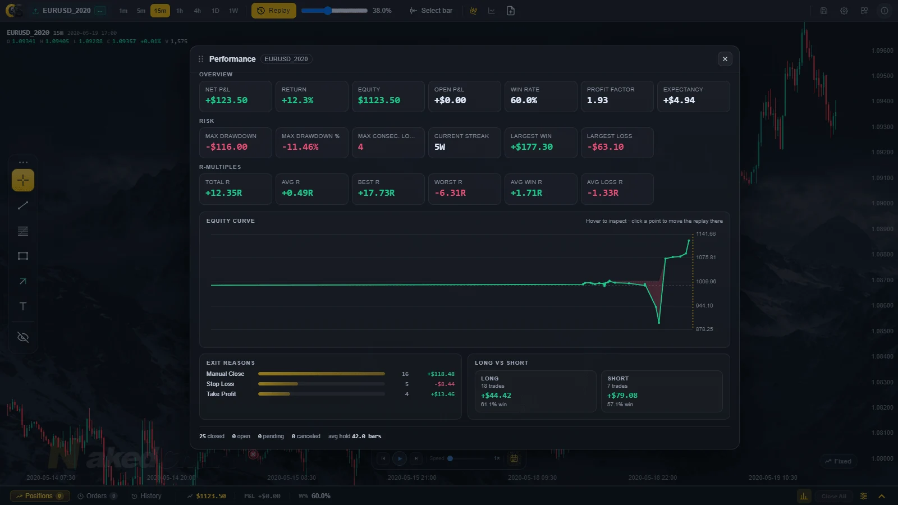Viewport: 898px width, 505px height.
Task: Click the replay step forward button
Action: pos(416,458)
